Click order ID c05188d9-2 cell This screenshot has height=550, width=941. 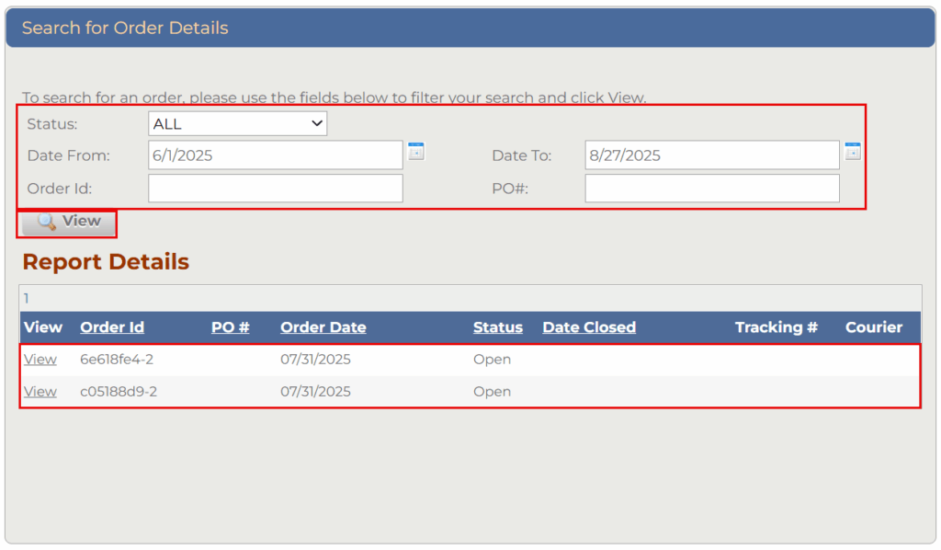pos(119,392)
